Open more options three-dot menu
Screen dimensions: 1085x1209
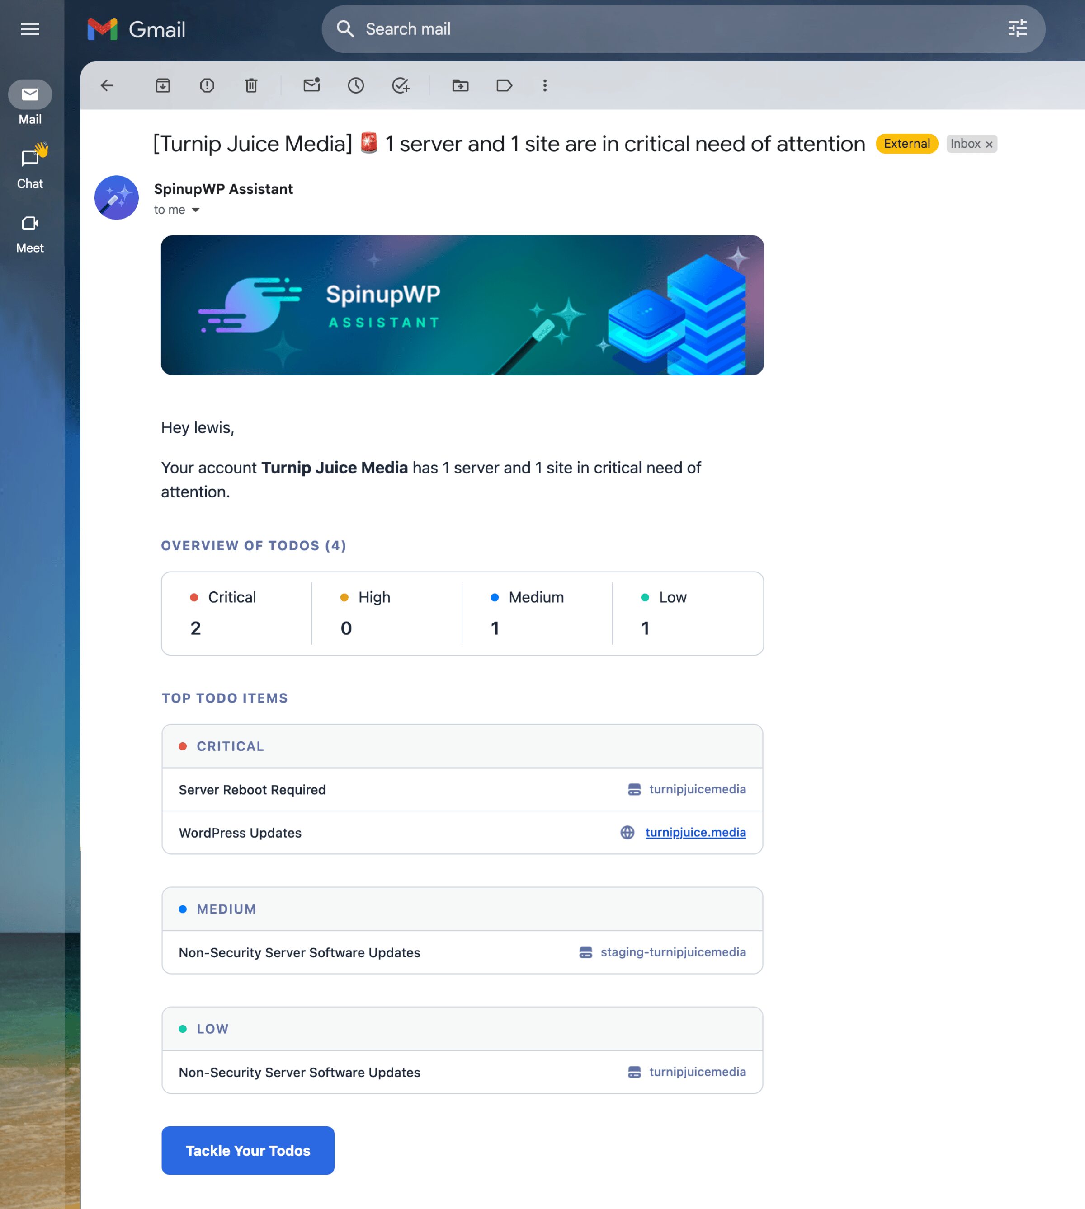click(x=545, y=86)
